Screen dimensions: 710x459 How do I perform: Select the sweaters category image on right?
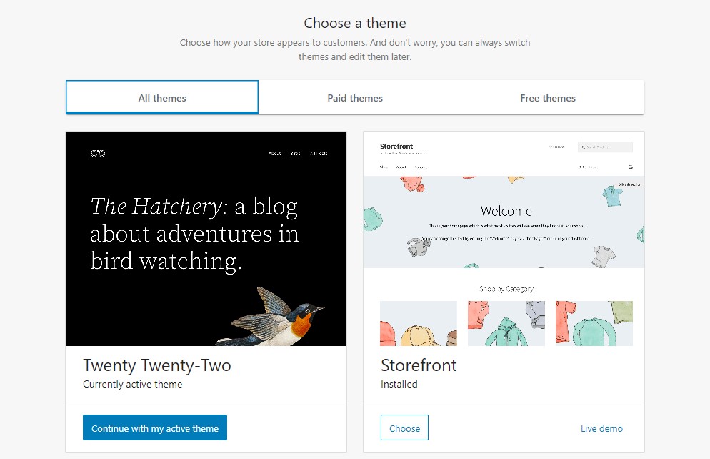pos(594,324)
